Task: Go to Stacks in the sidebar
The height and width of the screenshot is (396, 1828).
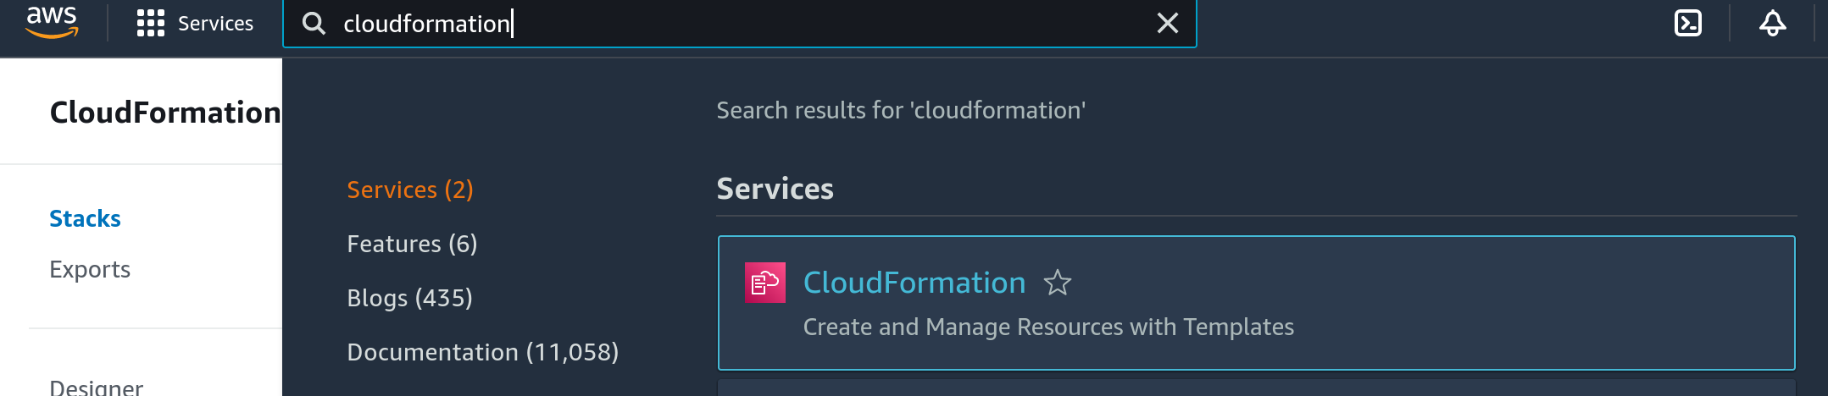Action: coord(85,218)
